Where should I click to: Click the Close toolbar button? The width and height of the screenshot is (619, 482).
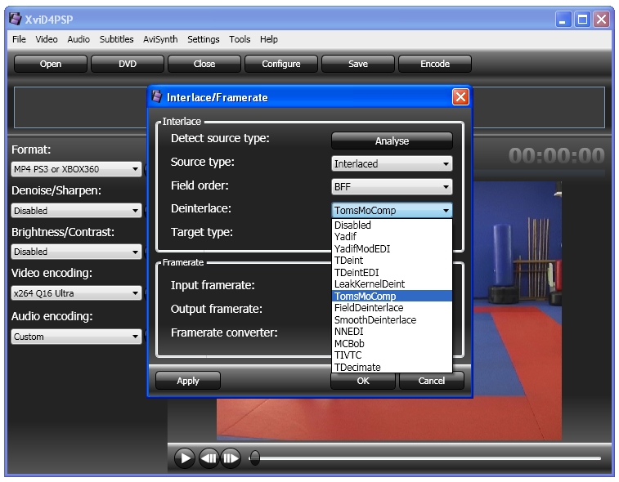pos(204,64)
